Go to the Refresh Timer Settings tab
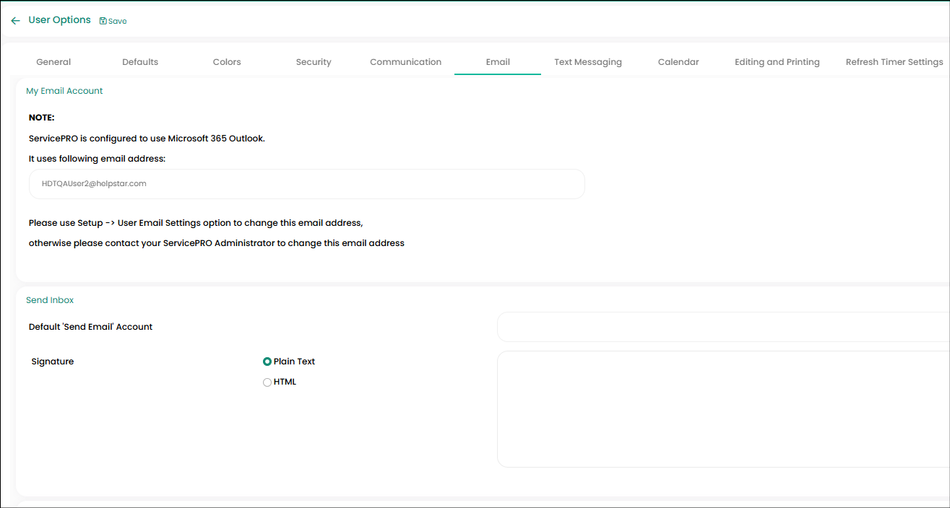 [x=894, y=62]
